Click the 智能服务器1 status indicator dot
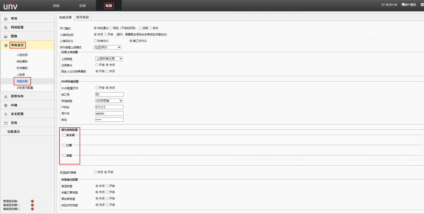Screen dimensions: 424x214 (33, 205)
